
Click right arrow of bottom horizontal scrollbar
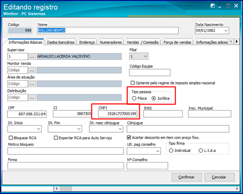[x=237, y=188]
